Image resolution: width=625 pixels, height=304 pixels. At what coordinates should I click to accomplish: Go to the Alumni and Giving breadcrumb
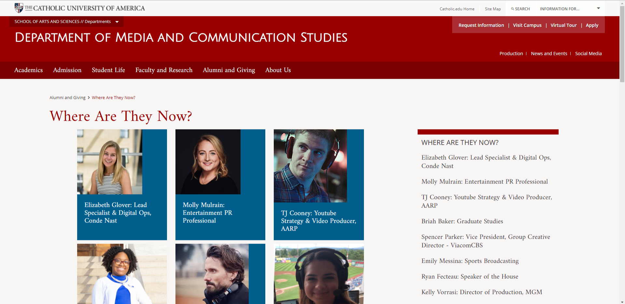tap(67, 98)
